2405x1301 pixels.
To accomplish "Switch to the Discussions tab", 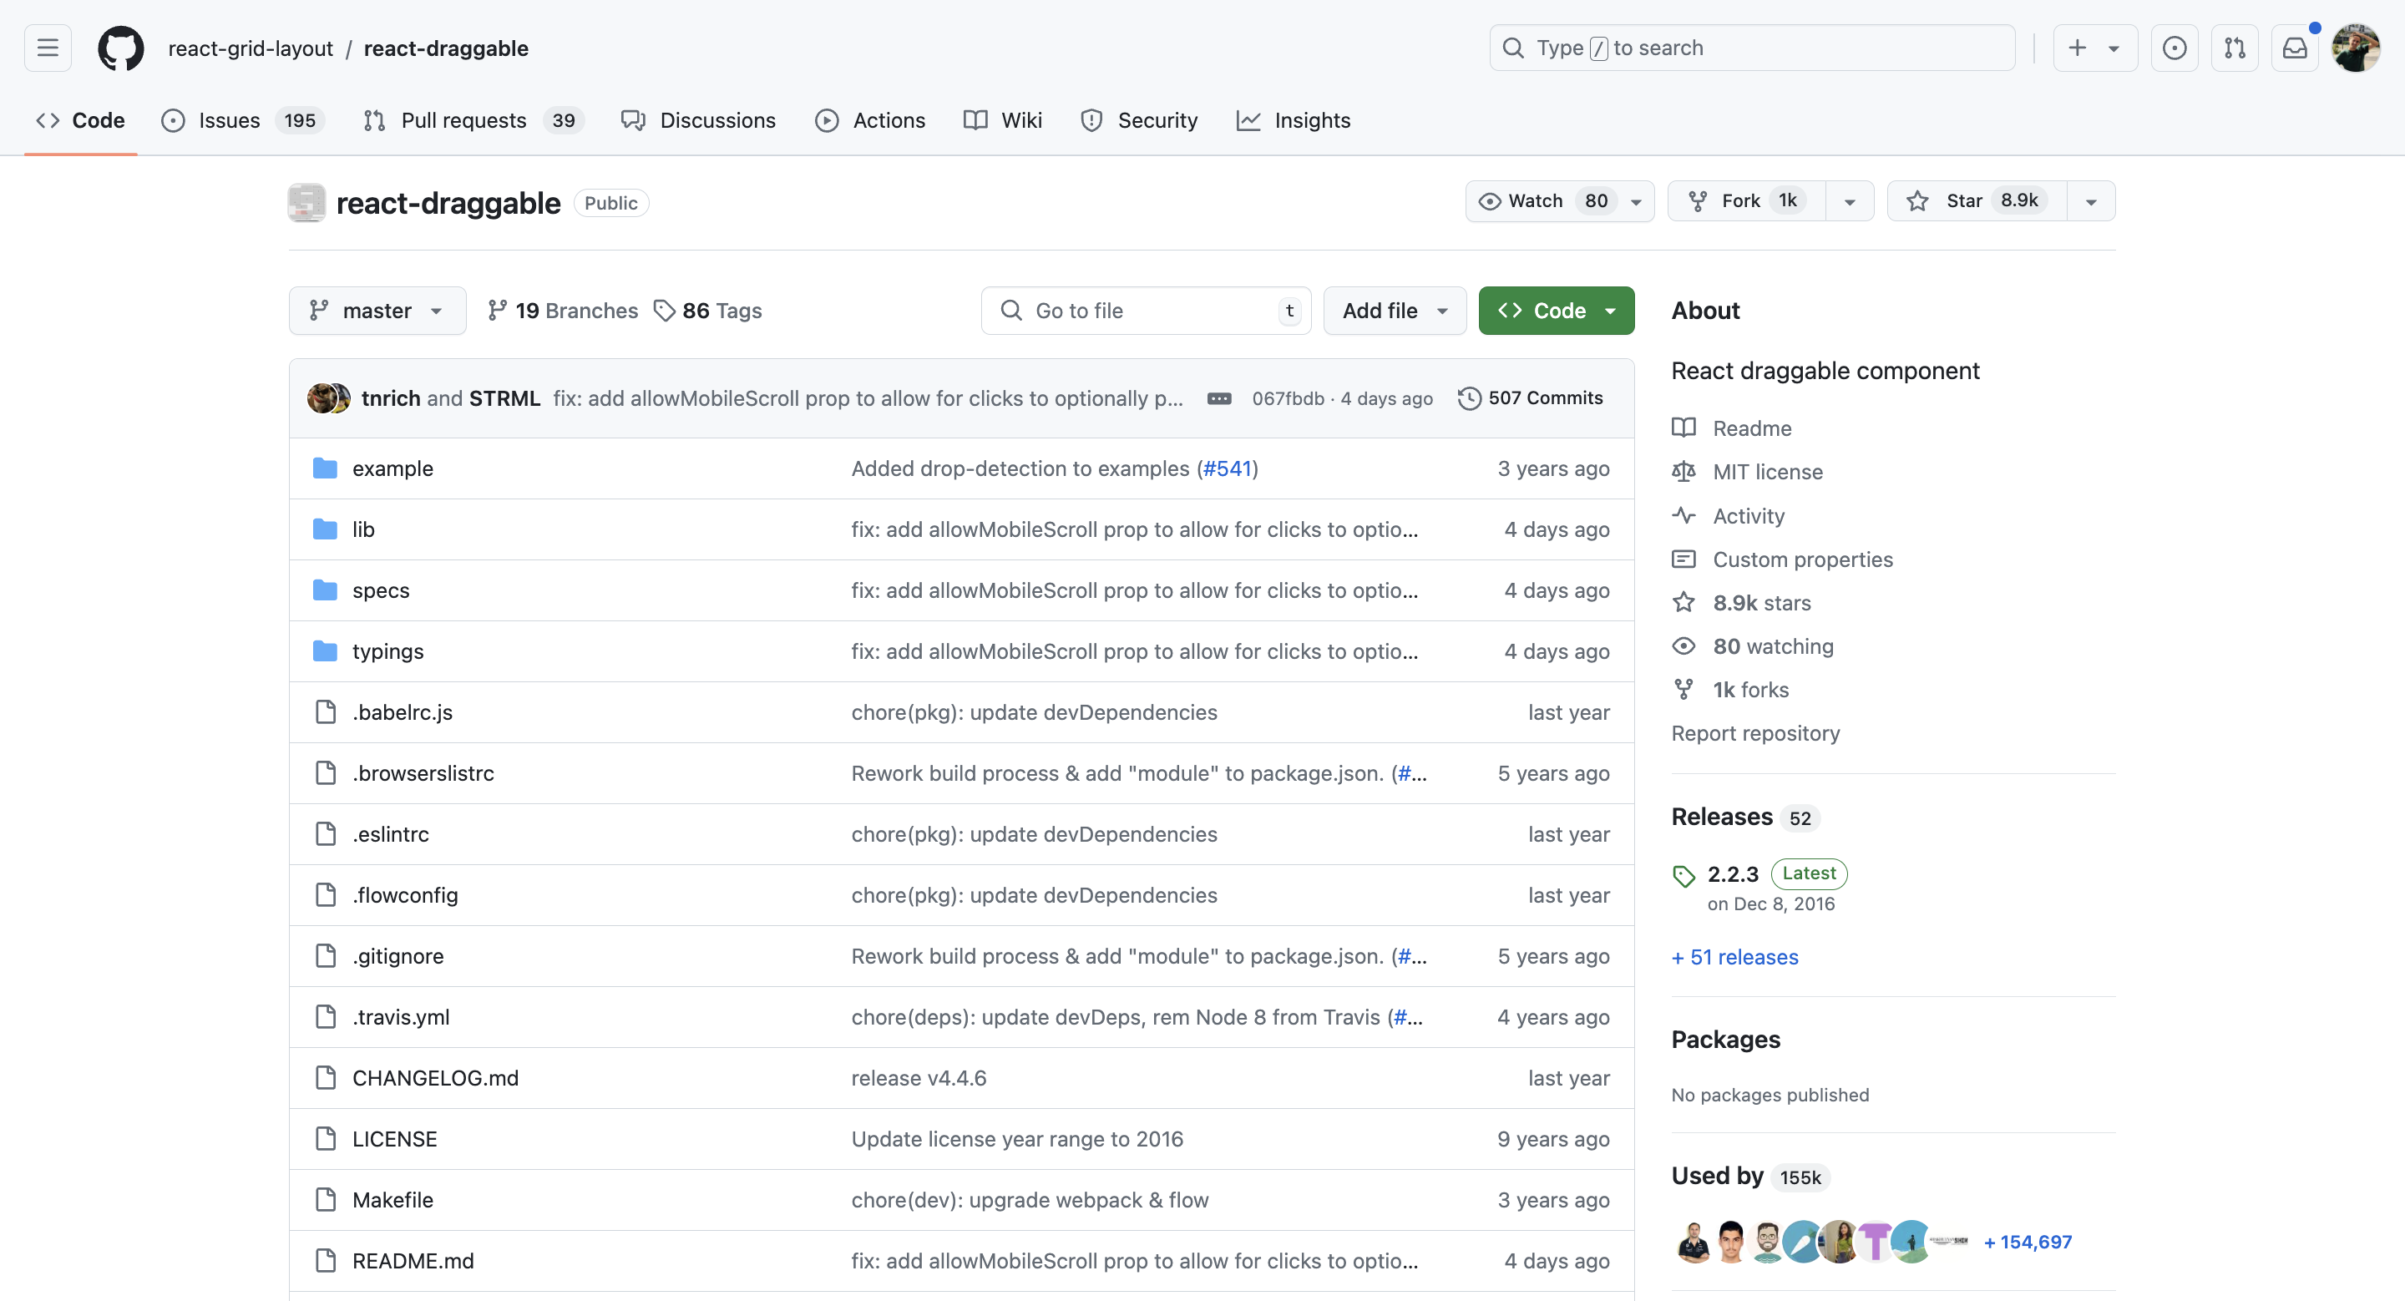I will point(717,119).
